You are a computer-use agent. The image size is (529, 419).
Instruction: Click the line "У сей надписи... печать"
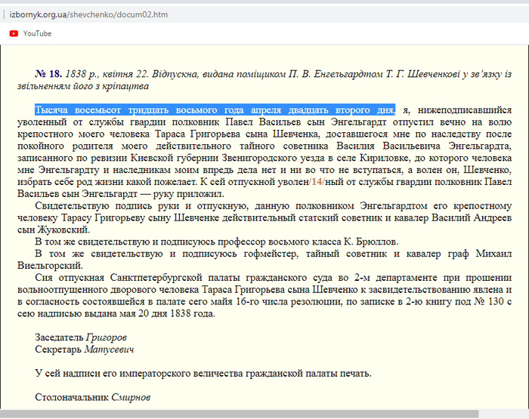point(203,373)
